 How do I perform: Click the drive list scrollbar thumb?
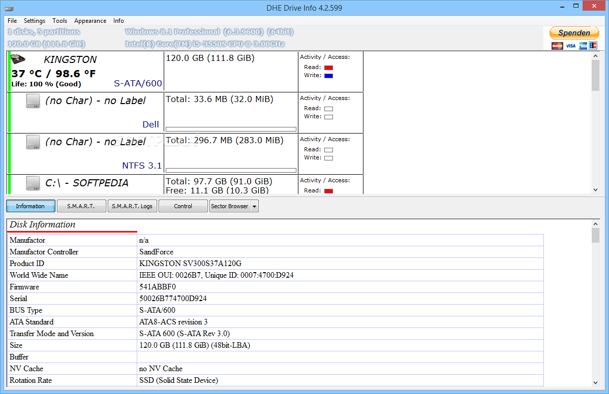point(595,75)
